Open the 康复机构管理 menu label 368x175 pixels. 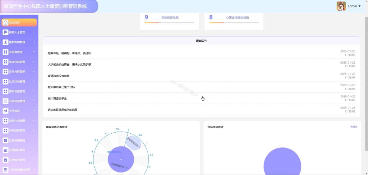pyautogui.click(x=17, y=42)
